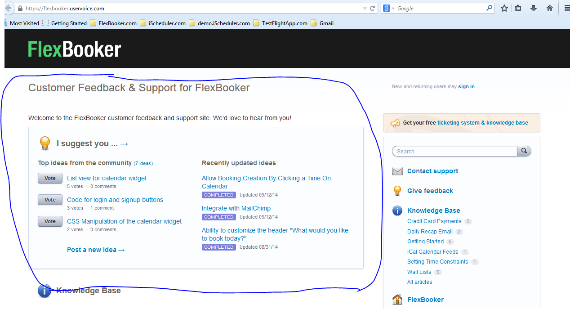Click the envelope Contact support icon
Screen dimensions: 570x309
click(x=397, y=171)
